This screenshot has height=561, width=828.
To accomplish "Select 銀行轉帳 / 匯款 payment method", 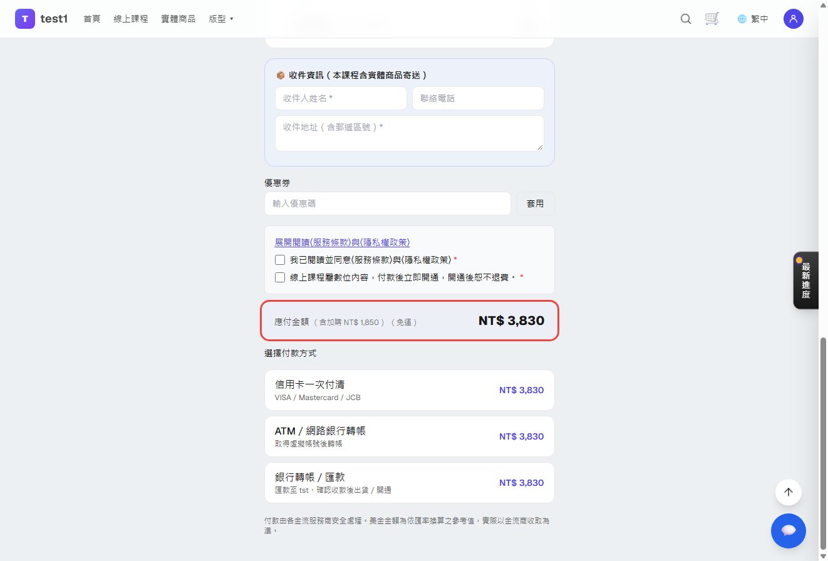I will (x=410, y=483).
